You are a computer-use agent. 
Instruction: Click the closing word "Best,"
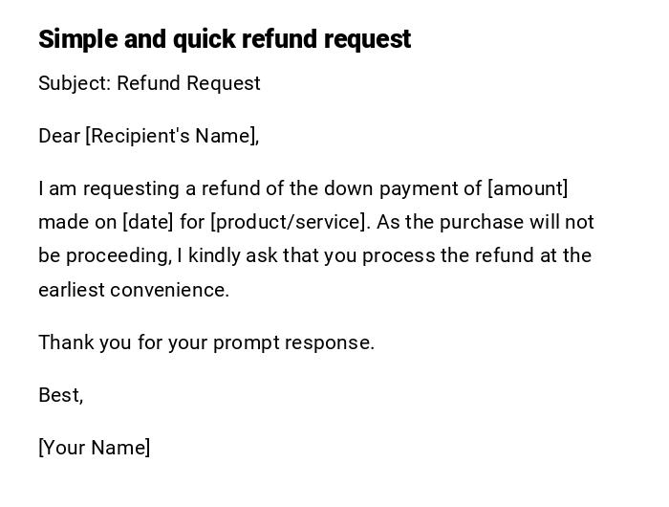tap(61, 395)
